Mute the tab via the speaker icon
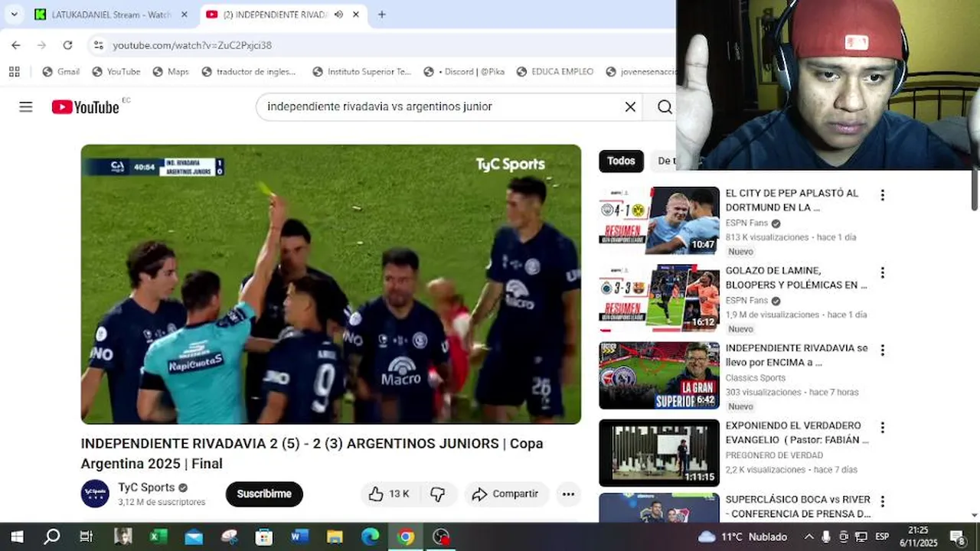This screenshot has width=980, height=551. tap(338, 15)
